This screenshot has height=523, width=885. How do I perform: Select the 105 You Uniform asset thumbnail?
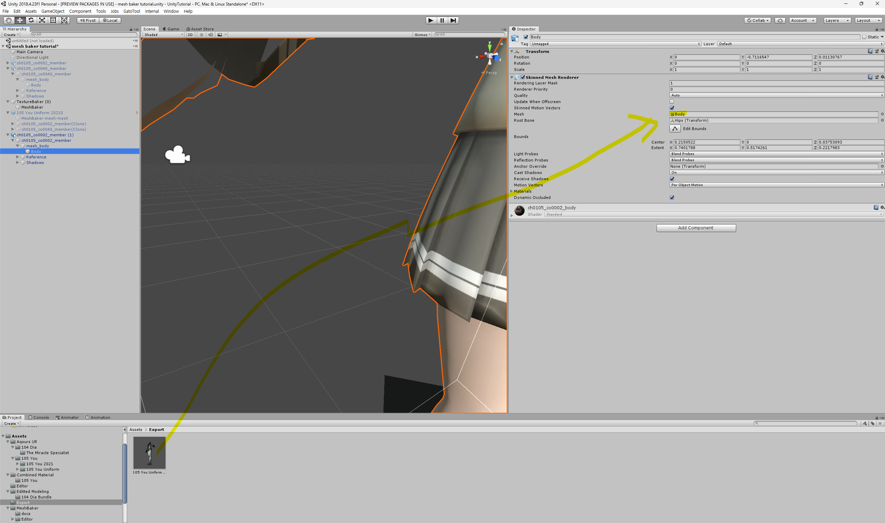pyautogui.click(x=149, y=452)
